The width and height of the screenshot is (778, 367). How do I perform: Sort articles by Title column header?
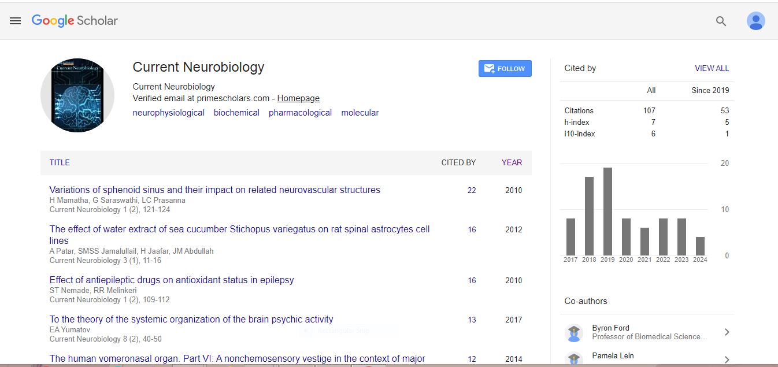pyautogui.click(x=60, y=162)
